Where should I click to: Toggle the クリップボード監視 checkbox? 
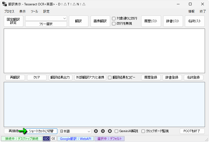click(143, 131)
